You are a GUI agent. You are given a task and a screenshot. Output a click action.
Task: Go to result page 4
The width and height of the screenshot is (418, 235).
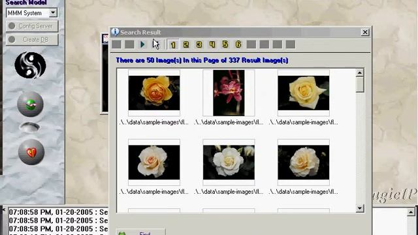point(212,44)
